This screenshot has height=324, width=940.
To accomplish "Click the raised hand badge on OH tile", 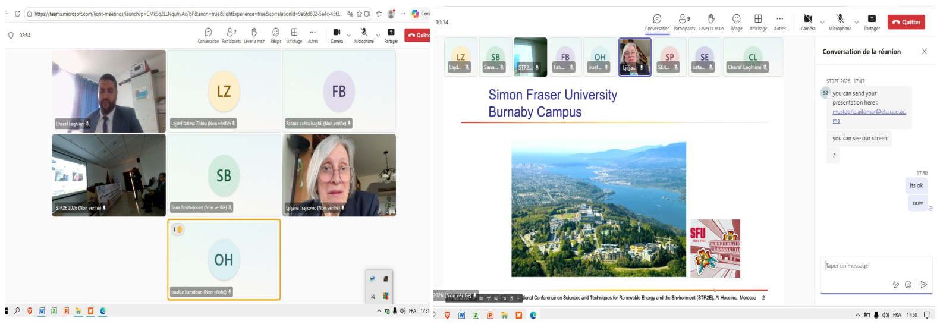I will [178, 229].
